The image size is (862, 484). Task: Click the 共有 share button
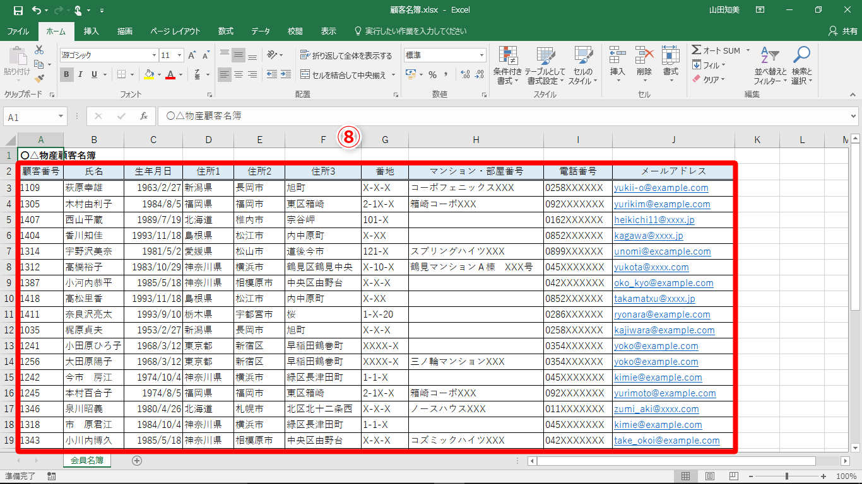click(842, 31)
